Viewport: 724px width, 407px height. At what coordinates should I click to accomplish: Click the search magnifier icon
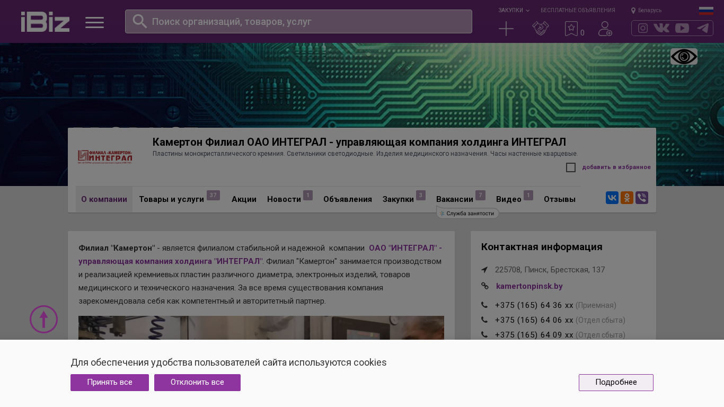tap(140, 21)
